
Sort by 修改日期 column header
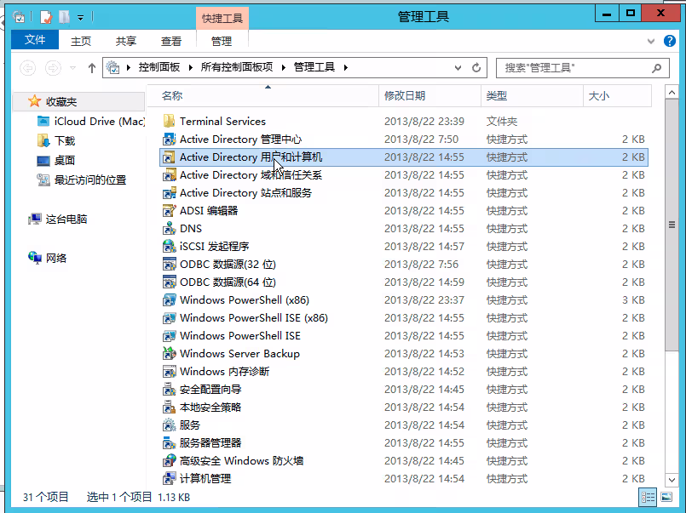(405, 96)
